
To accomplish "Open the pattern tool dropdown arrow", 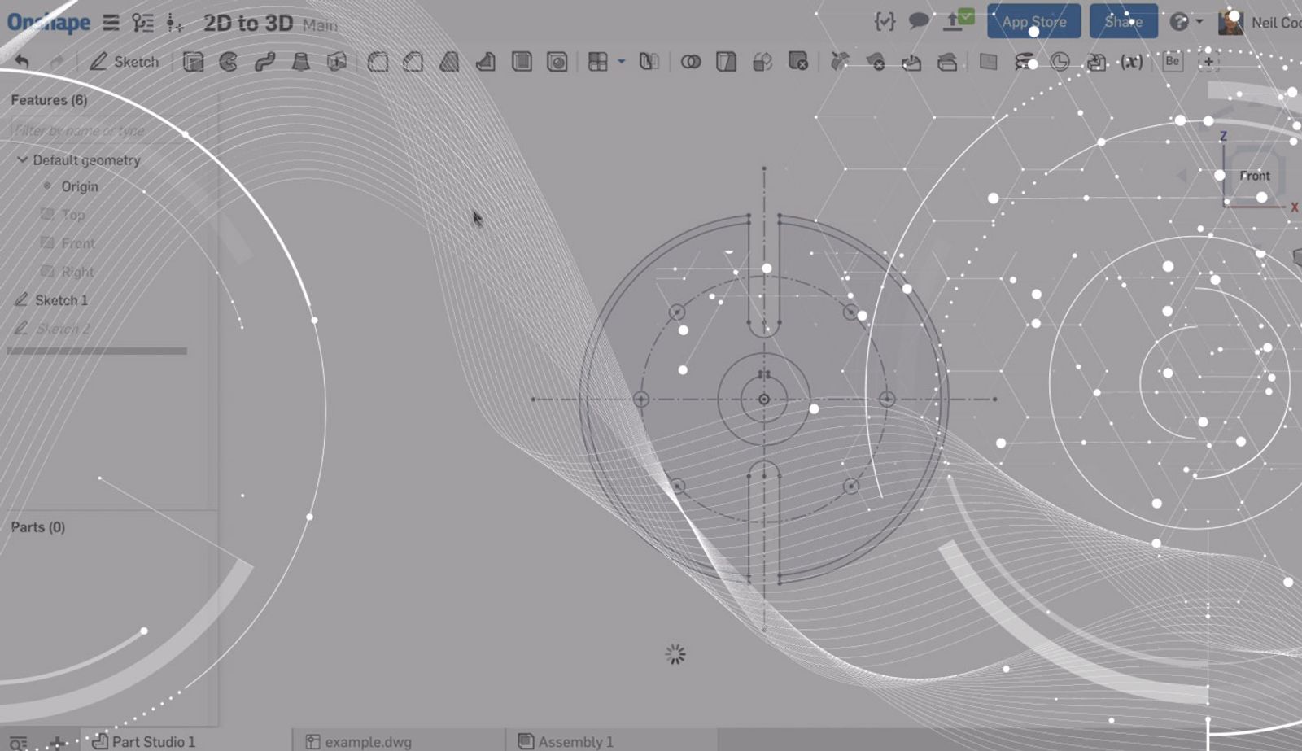I will [621, 62].
